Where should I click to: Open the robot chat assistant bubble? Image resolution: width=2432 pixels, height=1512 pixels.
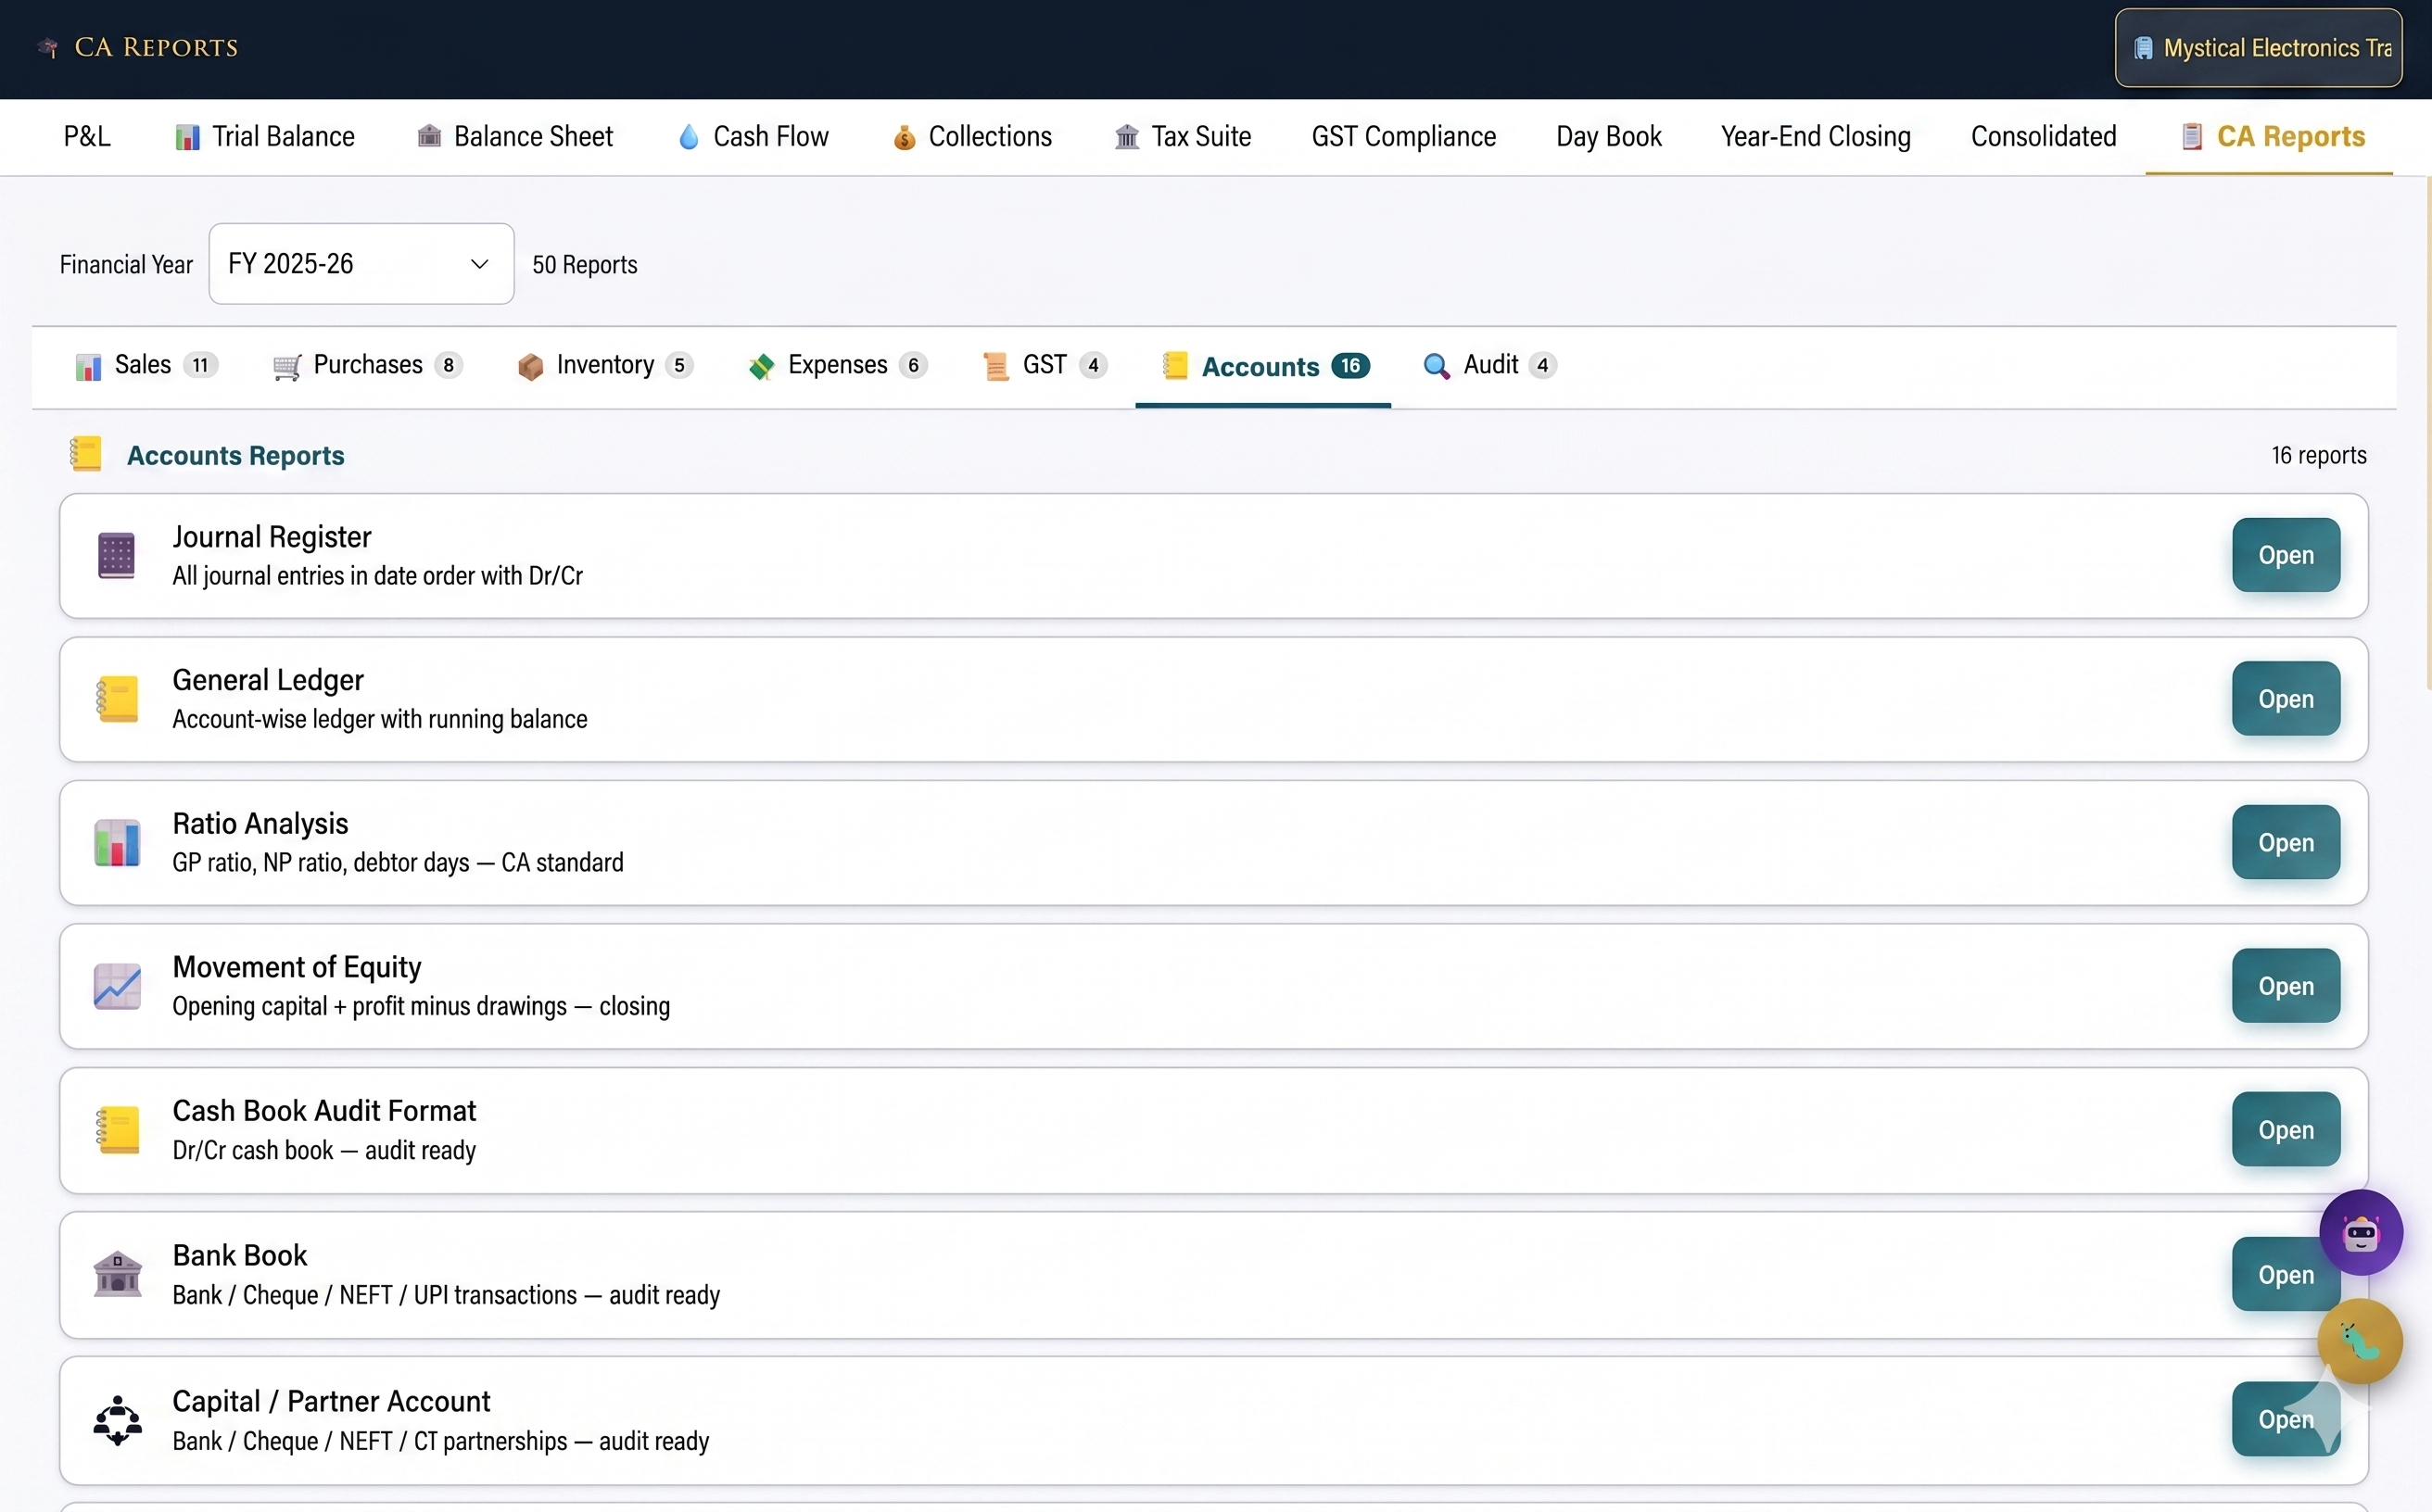2361,1232
